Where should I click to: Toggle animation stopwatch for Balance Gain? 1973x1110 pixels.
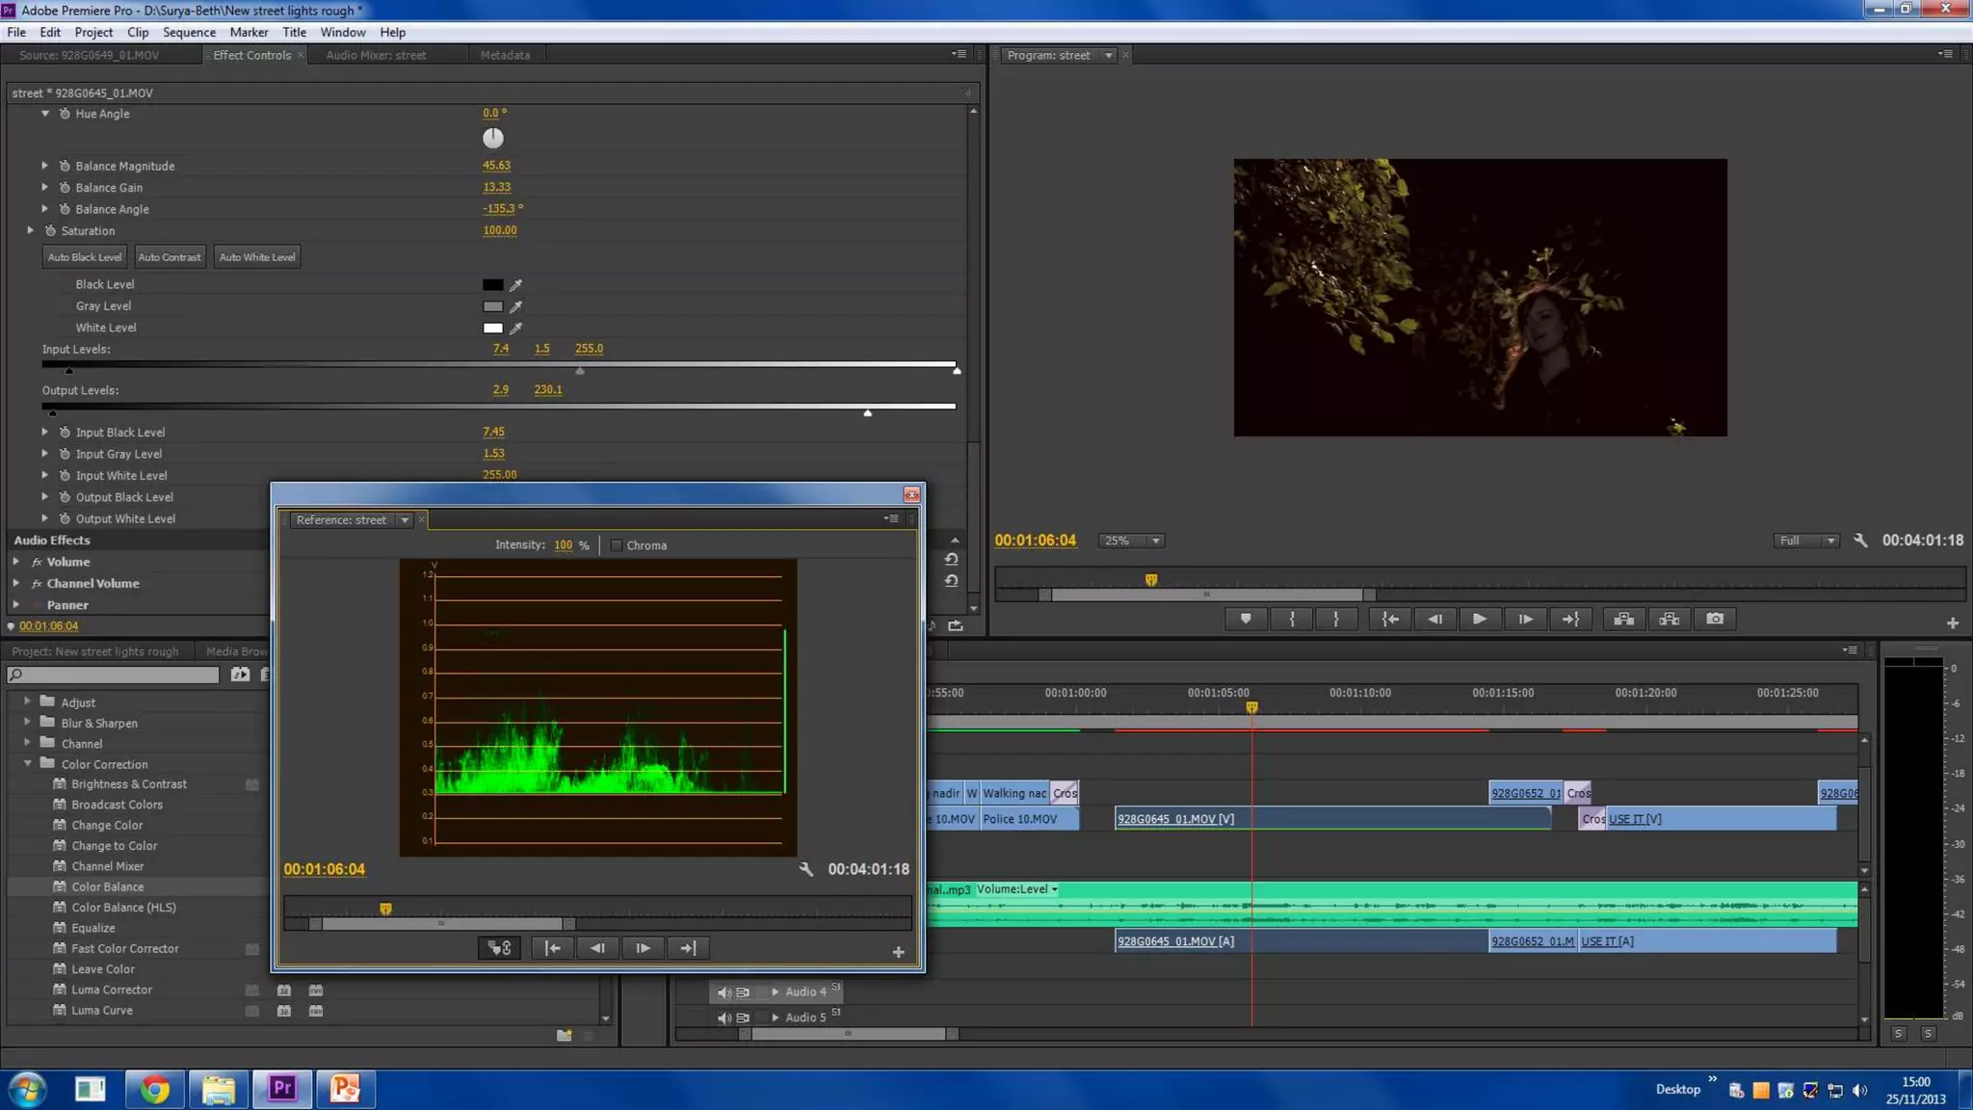65,188
